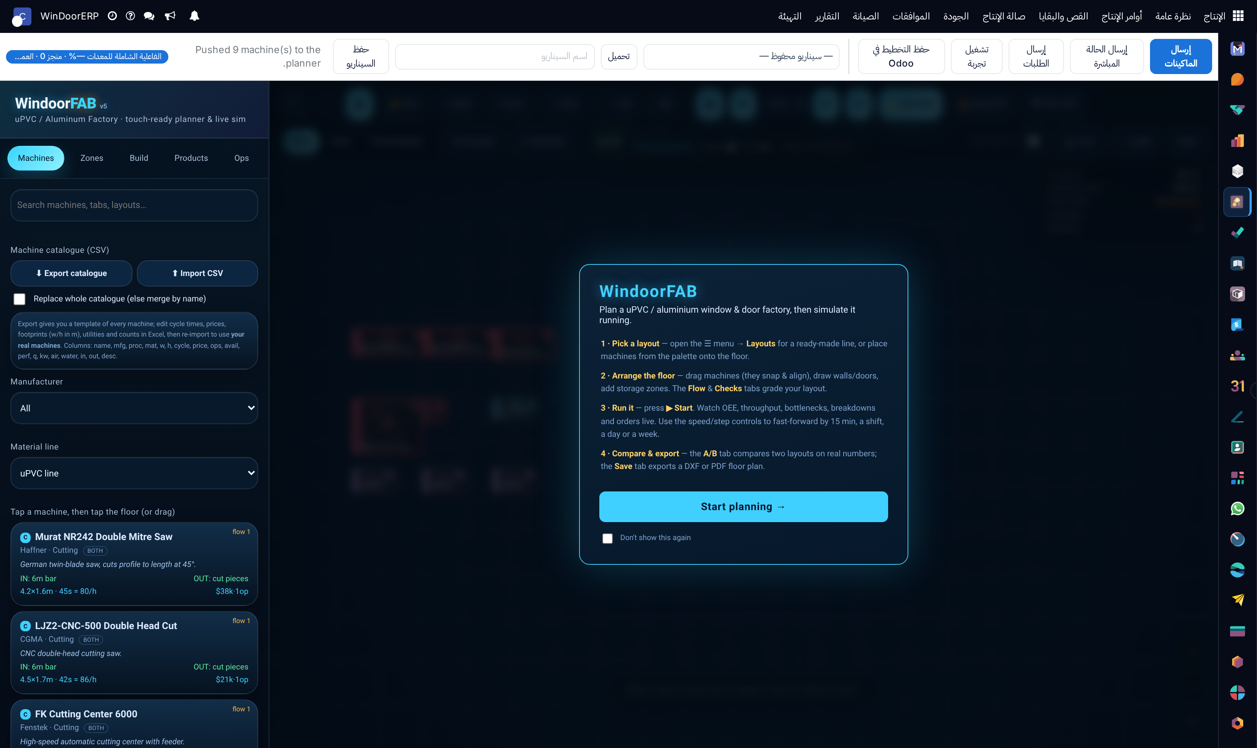Open the conversations chat bubbles icon
Screen dimensions: 1257x748
click(x=149, y=16)
